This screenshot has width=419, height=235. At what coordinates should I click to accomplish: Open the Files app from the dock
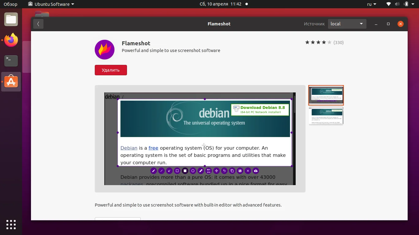coord(11,19)
